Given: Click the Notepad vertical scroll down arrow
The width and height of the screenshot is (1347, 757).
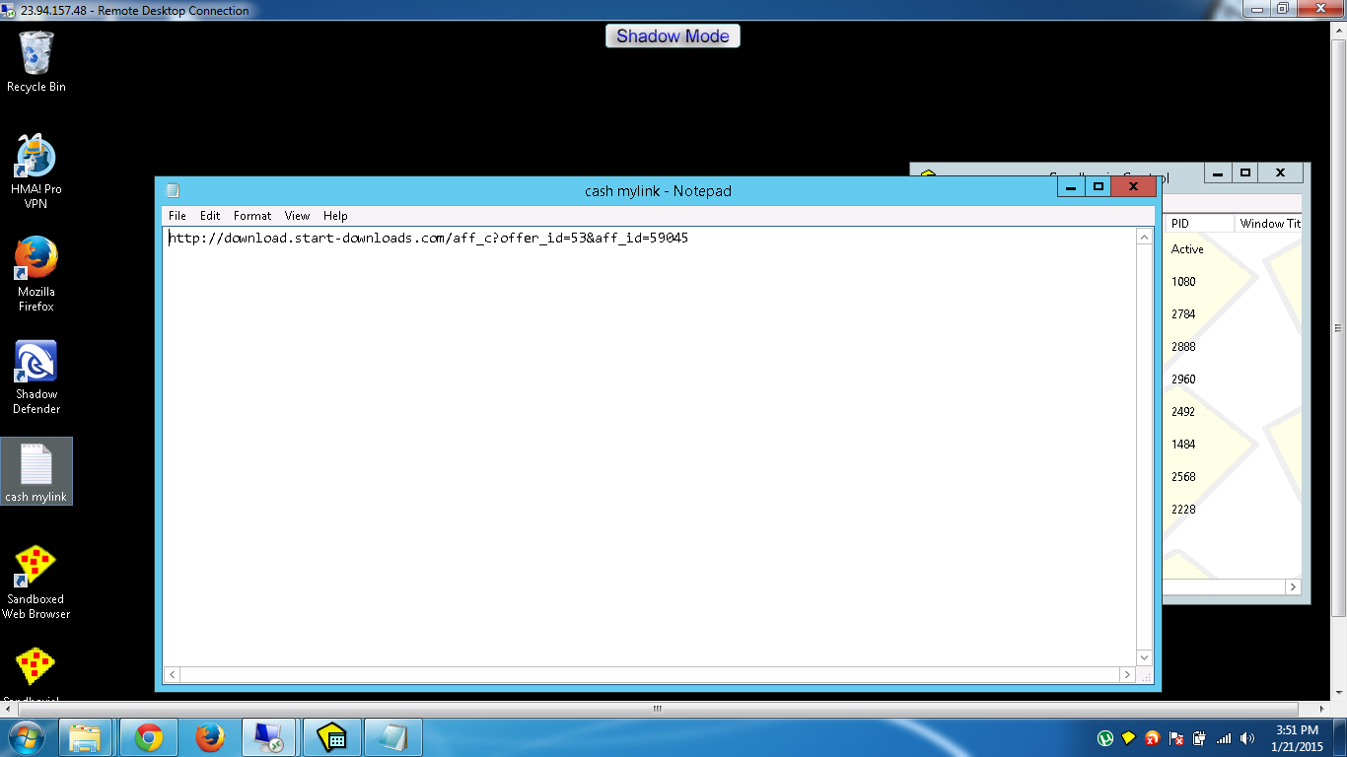Looking at the screenshot, I should coord(1144,657).
